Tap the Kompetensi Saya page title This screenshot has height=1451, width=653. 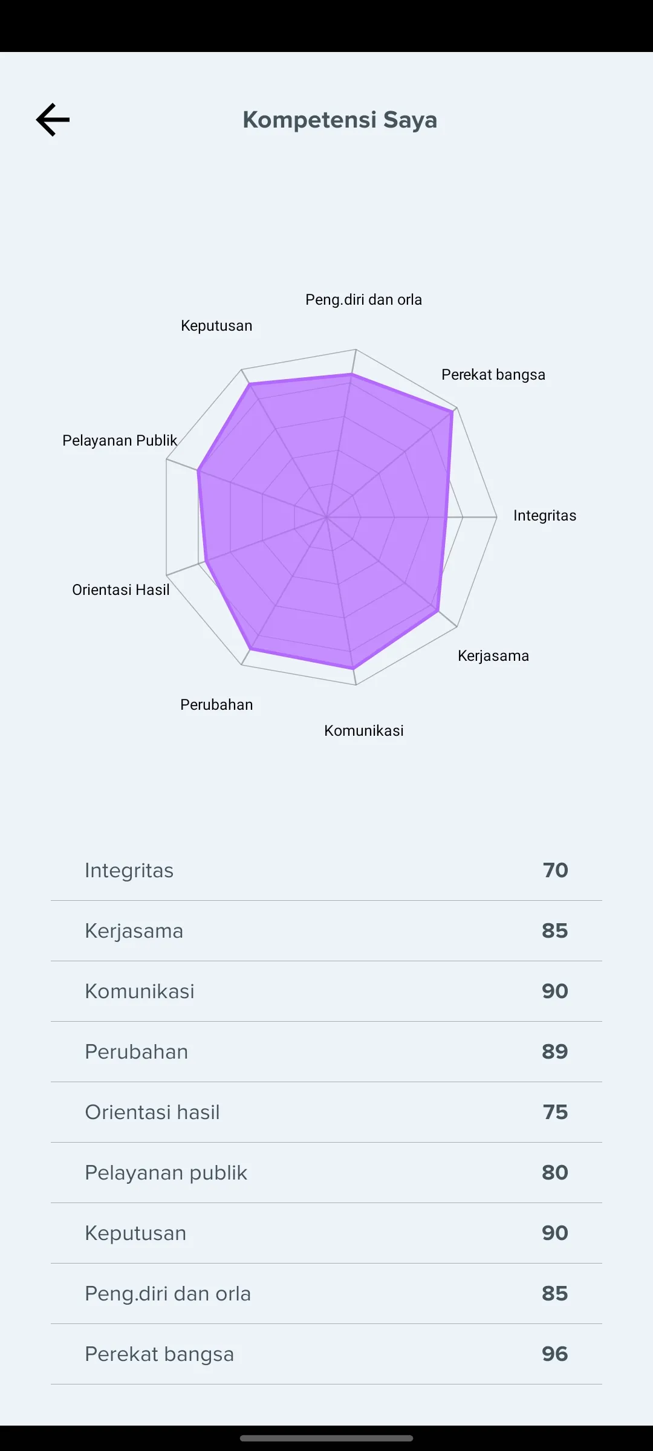coord(340,120)
